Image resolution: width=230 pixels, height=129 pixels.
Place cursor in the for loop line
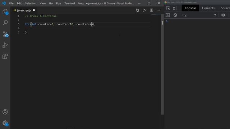(60, 24)
